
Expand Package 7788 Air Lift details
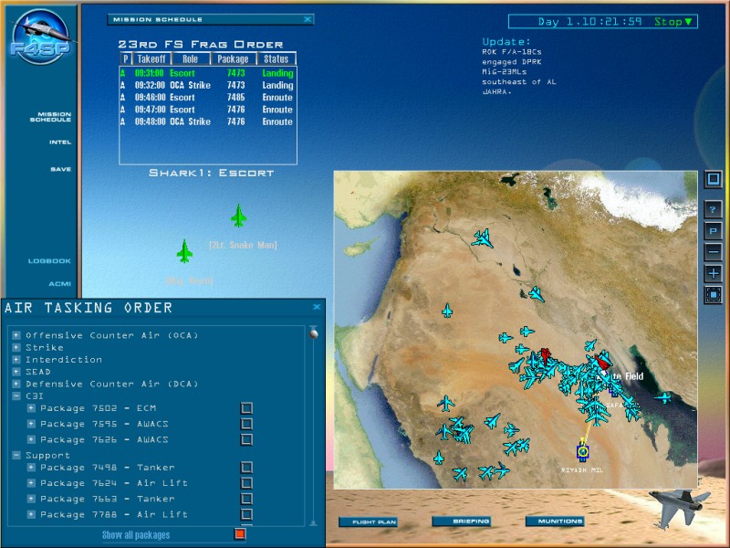tap(31, 514)
